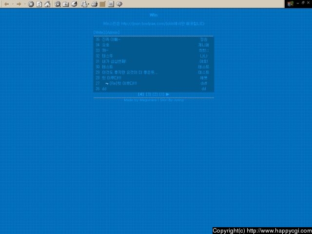Go back using the Back arrow
The image size is (312, 234).
[6, 4]
